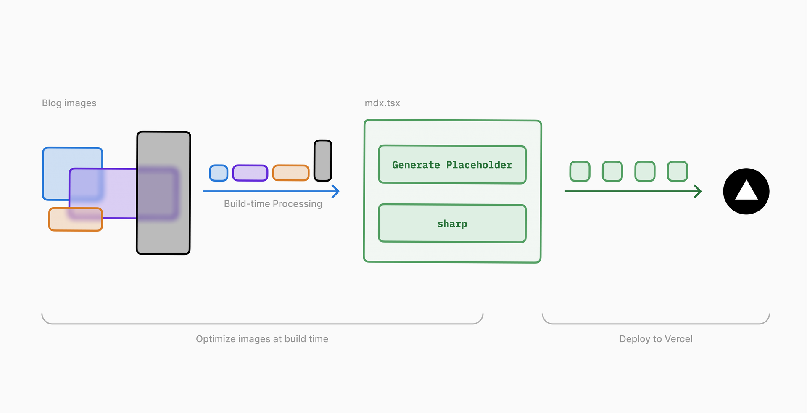Select the small blue processed thumbnail
The image size is (807, 414).
(x=219, y=173)
